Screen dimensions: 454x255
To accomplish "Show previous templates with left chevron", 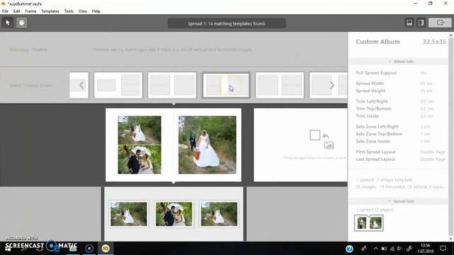I will tap(82, 85).
